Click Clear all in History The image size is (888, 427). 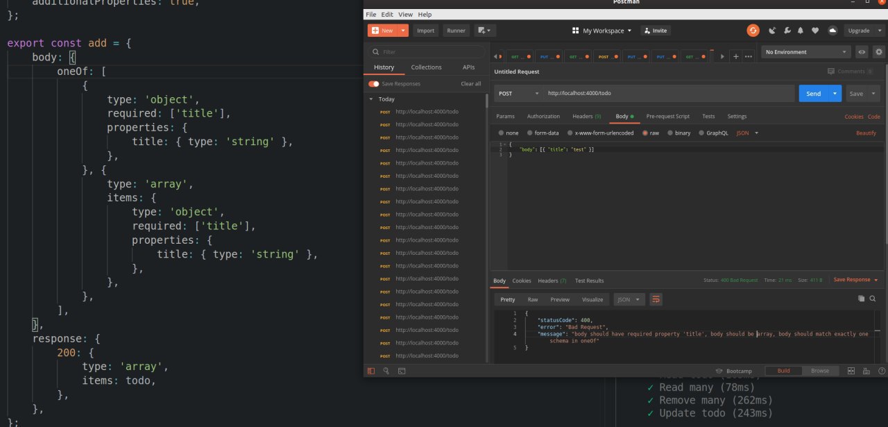coord(471,84)
